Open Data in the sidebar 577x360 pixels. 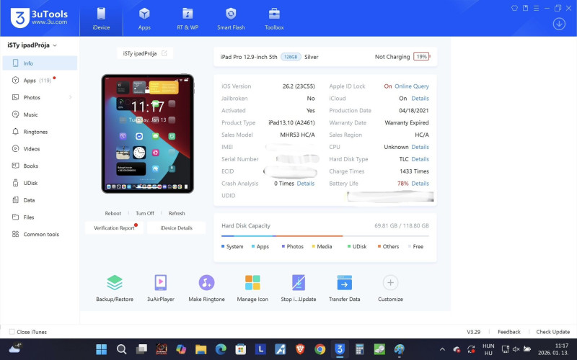point(40,200)
